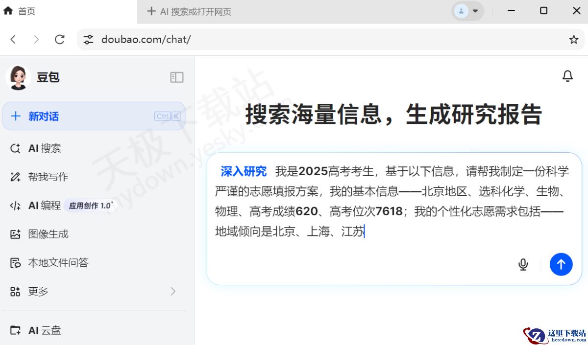Start voice input with microphone icon
This screenshot has width=588, height=345.
pyautogui.click(x=523, y=264)
